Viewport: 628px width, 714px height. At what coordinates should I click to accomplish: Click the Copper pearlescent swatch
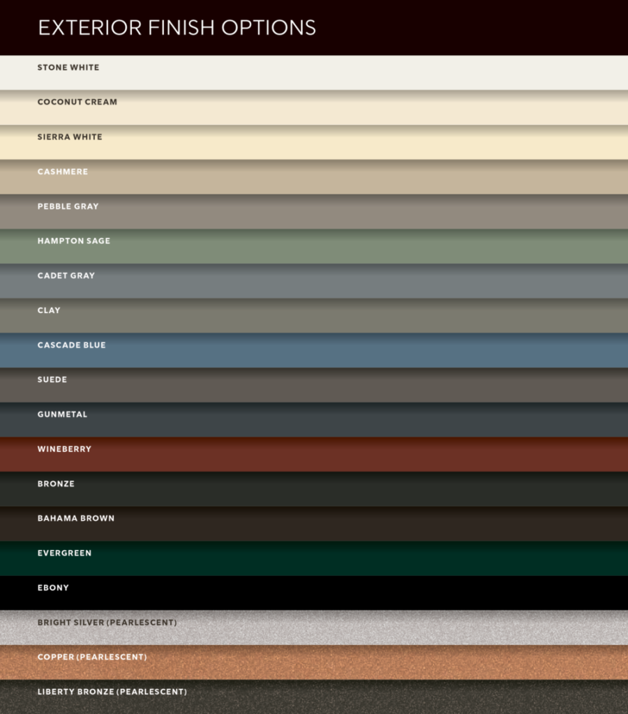coord(314,662)
